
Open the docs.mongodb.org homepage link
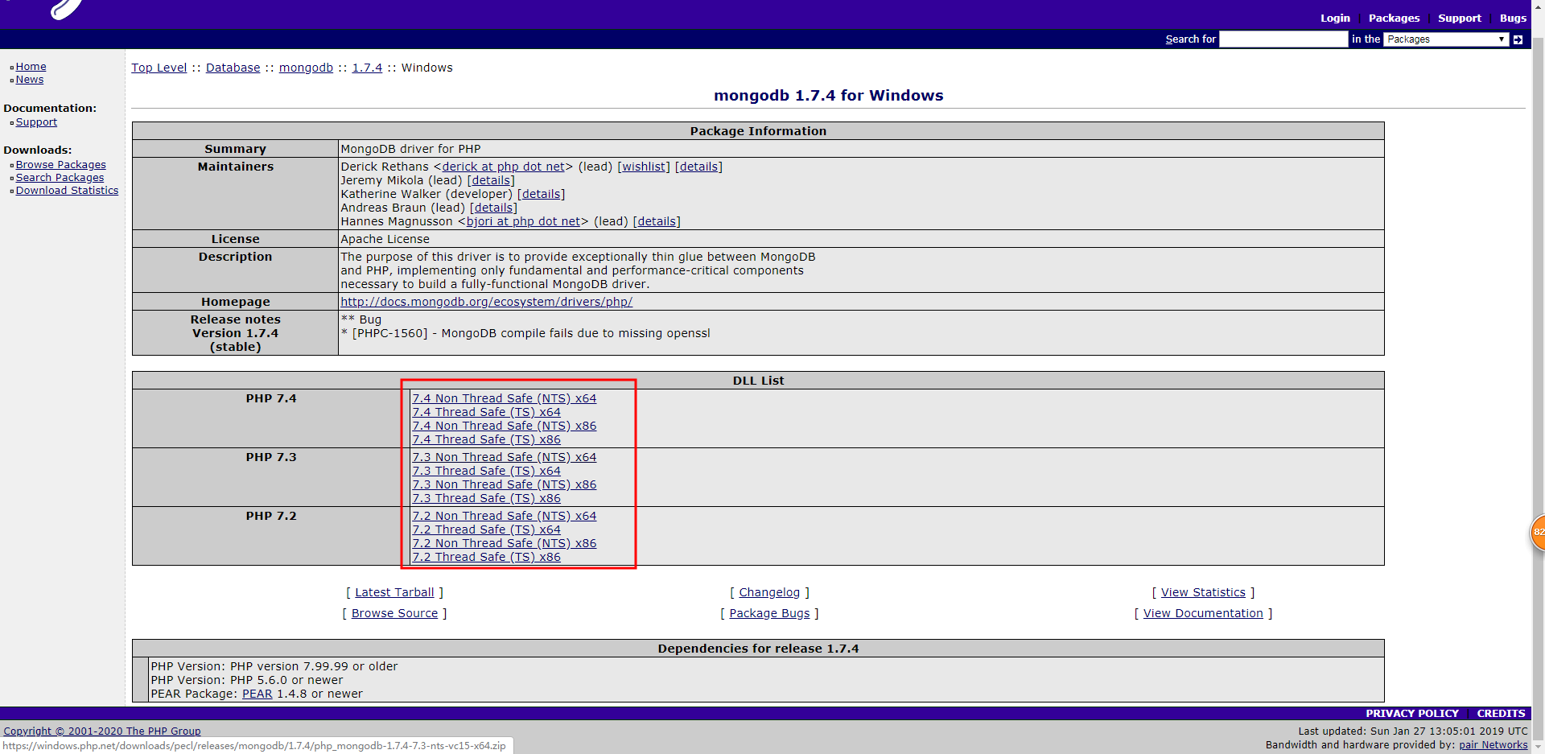[x=487, y=302]
